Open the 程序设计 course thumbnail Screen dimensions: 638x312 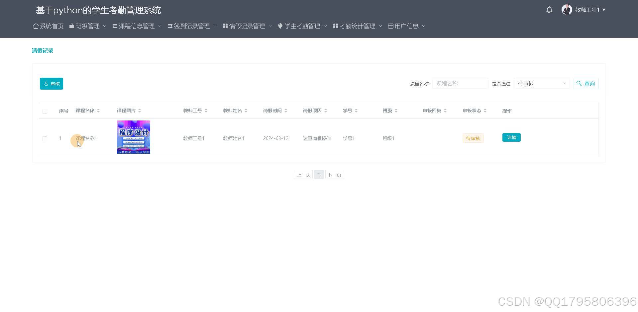point(134,137)
